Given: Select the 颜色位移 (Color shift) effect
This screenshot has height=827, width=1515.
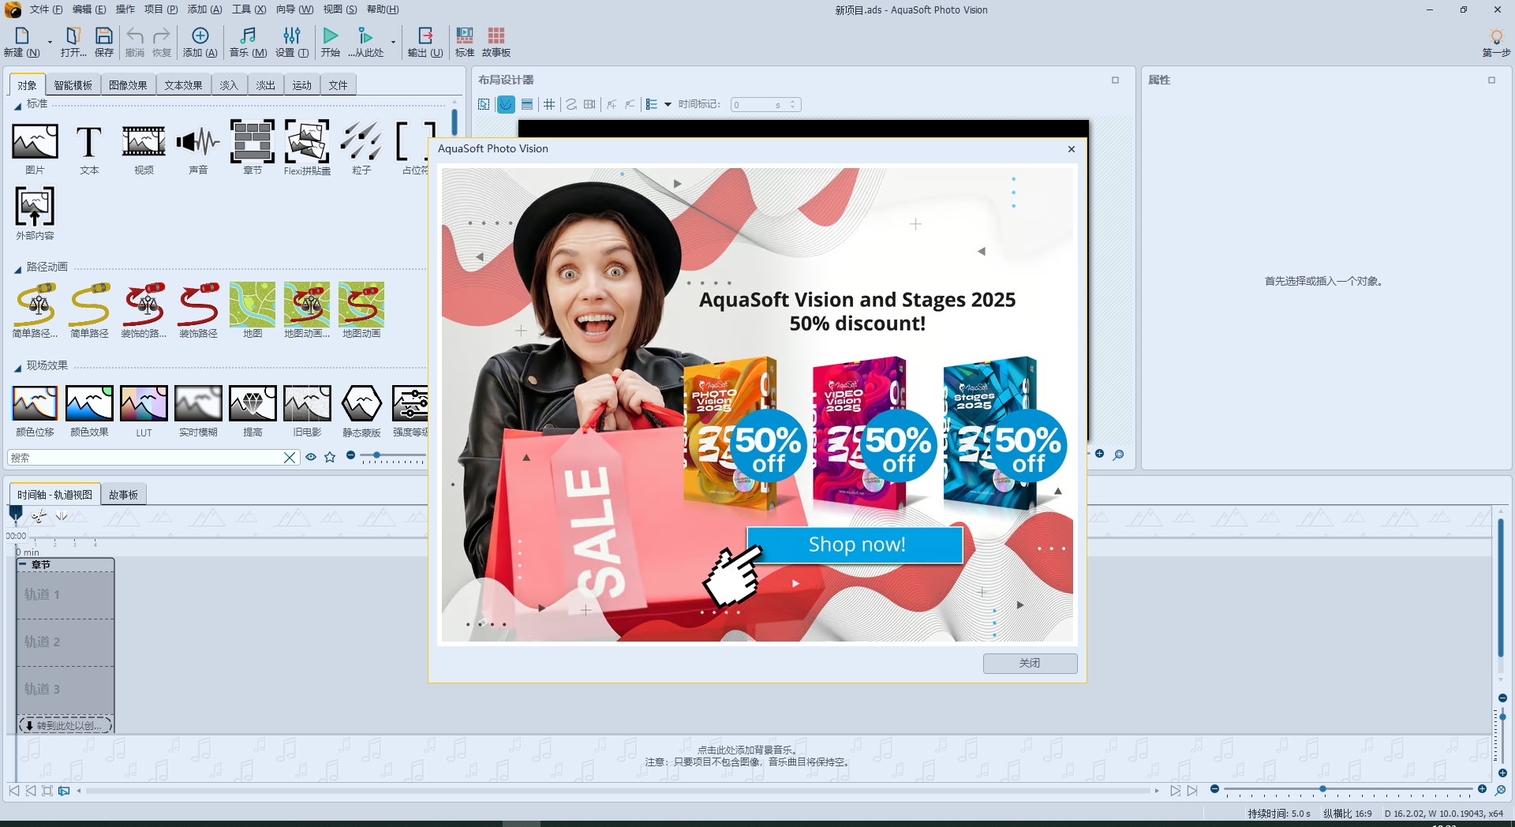Looking at the screenshot, I should (35, 403).
